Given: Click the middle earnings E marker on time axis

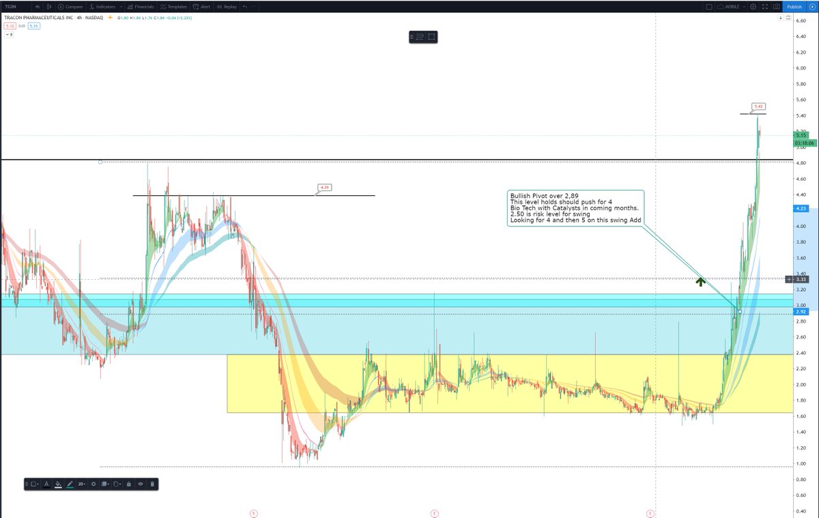Looking at the screenshot, I should tap(433, 513).
